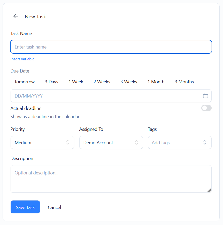Click the Insert variable link

[x=22, y=59]
